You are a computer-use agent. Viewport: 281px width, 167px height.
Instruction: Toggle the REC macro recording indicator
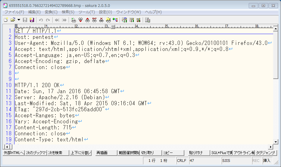(x=256, y=161)
